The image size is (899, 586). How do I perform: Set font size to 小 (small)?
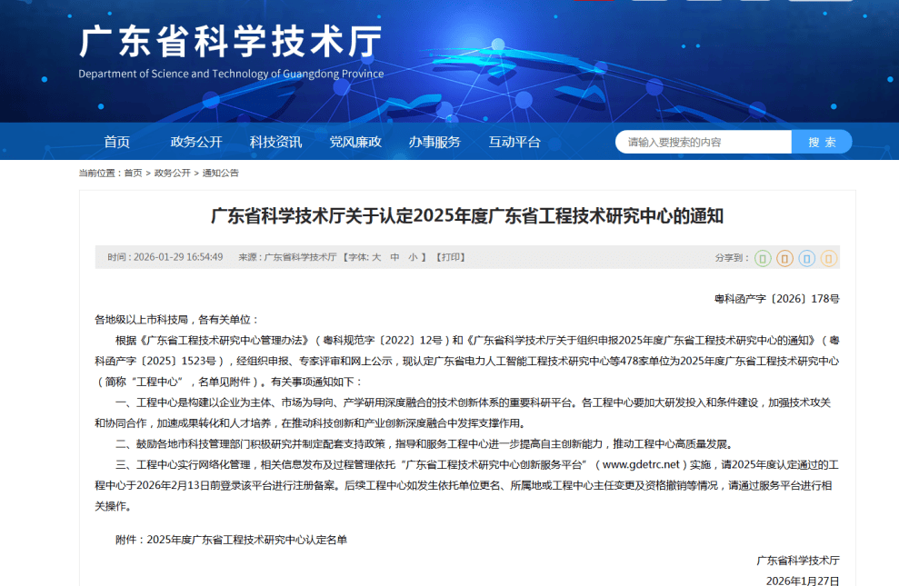click(412, 257)
